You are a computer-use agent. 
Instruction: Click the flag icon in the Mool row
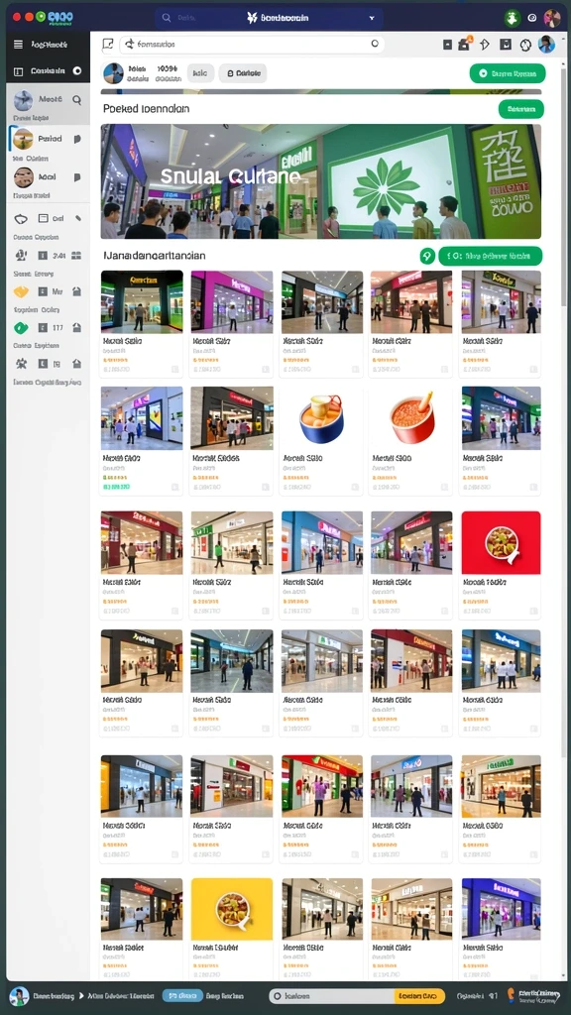tap(77, 176)
